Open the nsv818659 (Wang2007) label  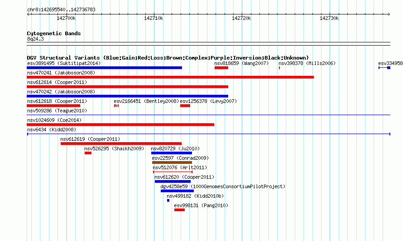coord(241,63)
